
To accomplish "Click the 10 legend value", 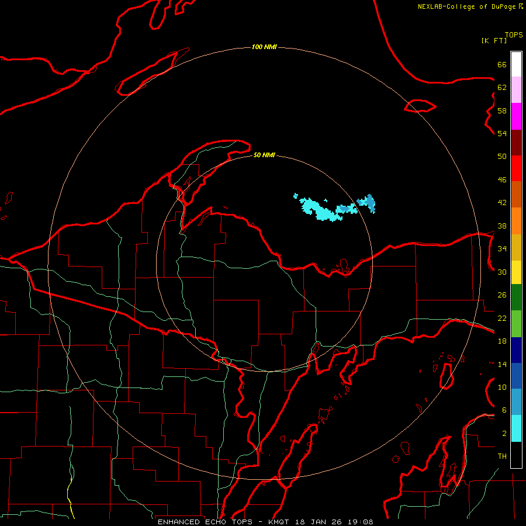I will (502, 387).
